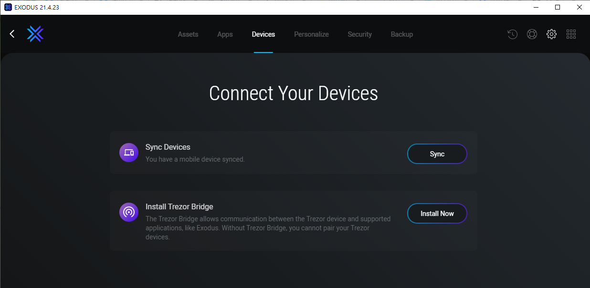
Task: Click the Install Now button
Action: [x=437, y=214]
